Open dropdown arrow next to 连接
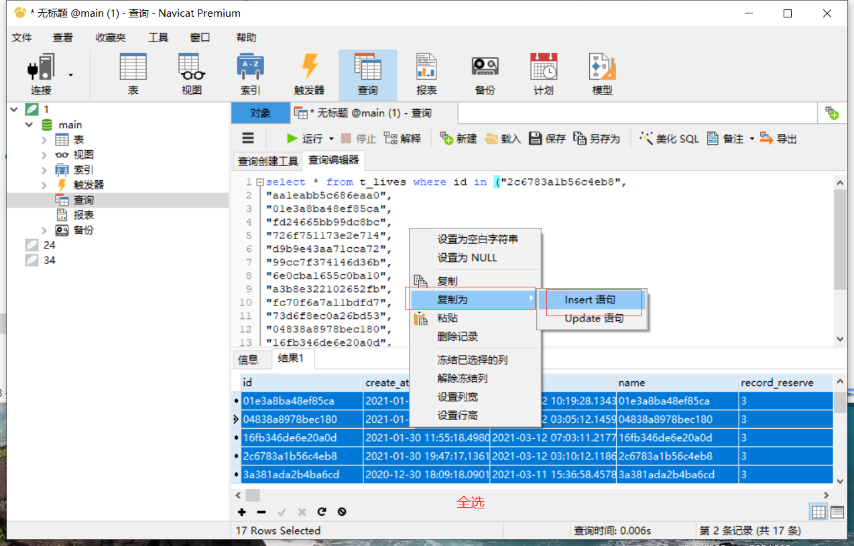 click(x=70, y=75)
